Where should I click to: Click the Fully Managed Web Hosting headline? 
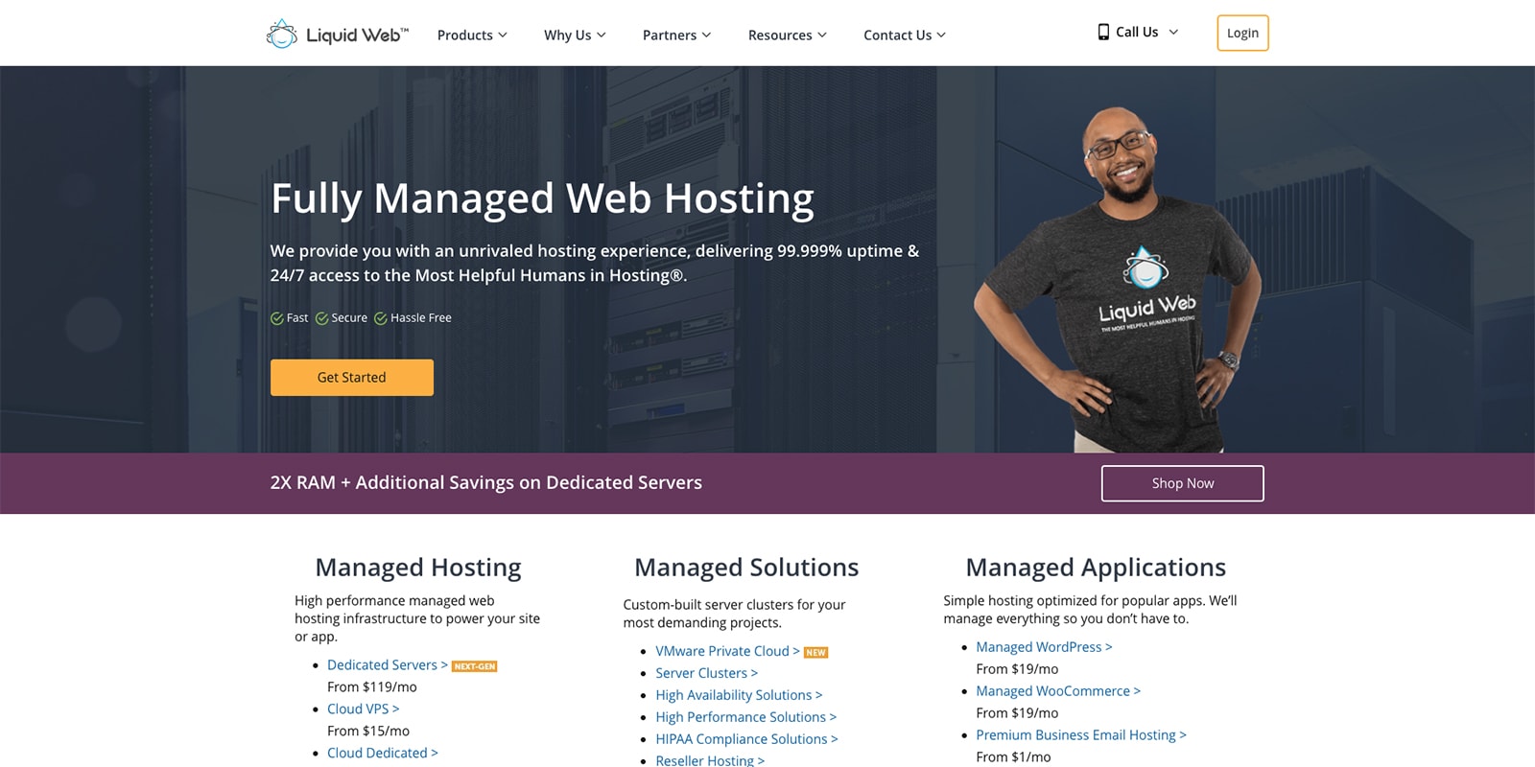543,199
